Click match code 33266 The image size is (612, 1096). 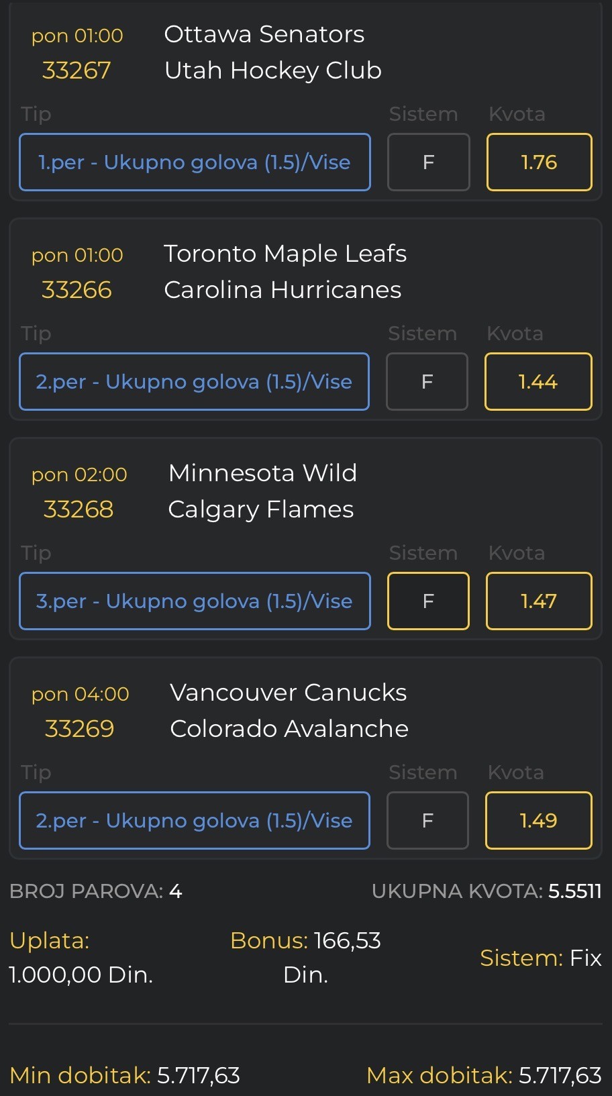[x=76, y=290]
